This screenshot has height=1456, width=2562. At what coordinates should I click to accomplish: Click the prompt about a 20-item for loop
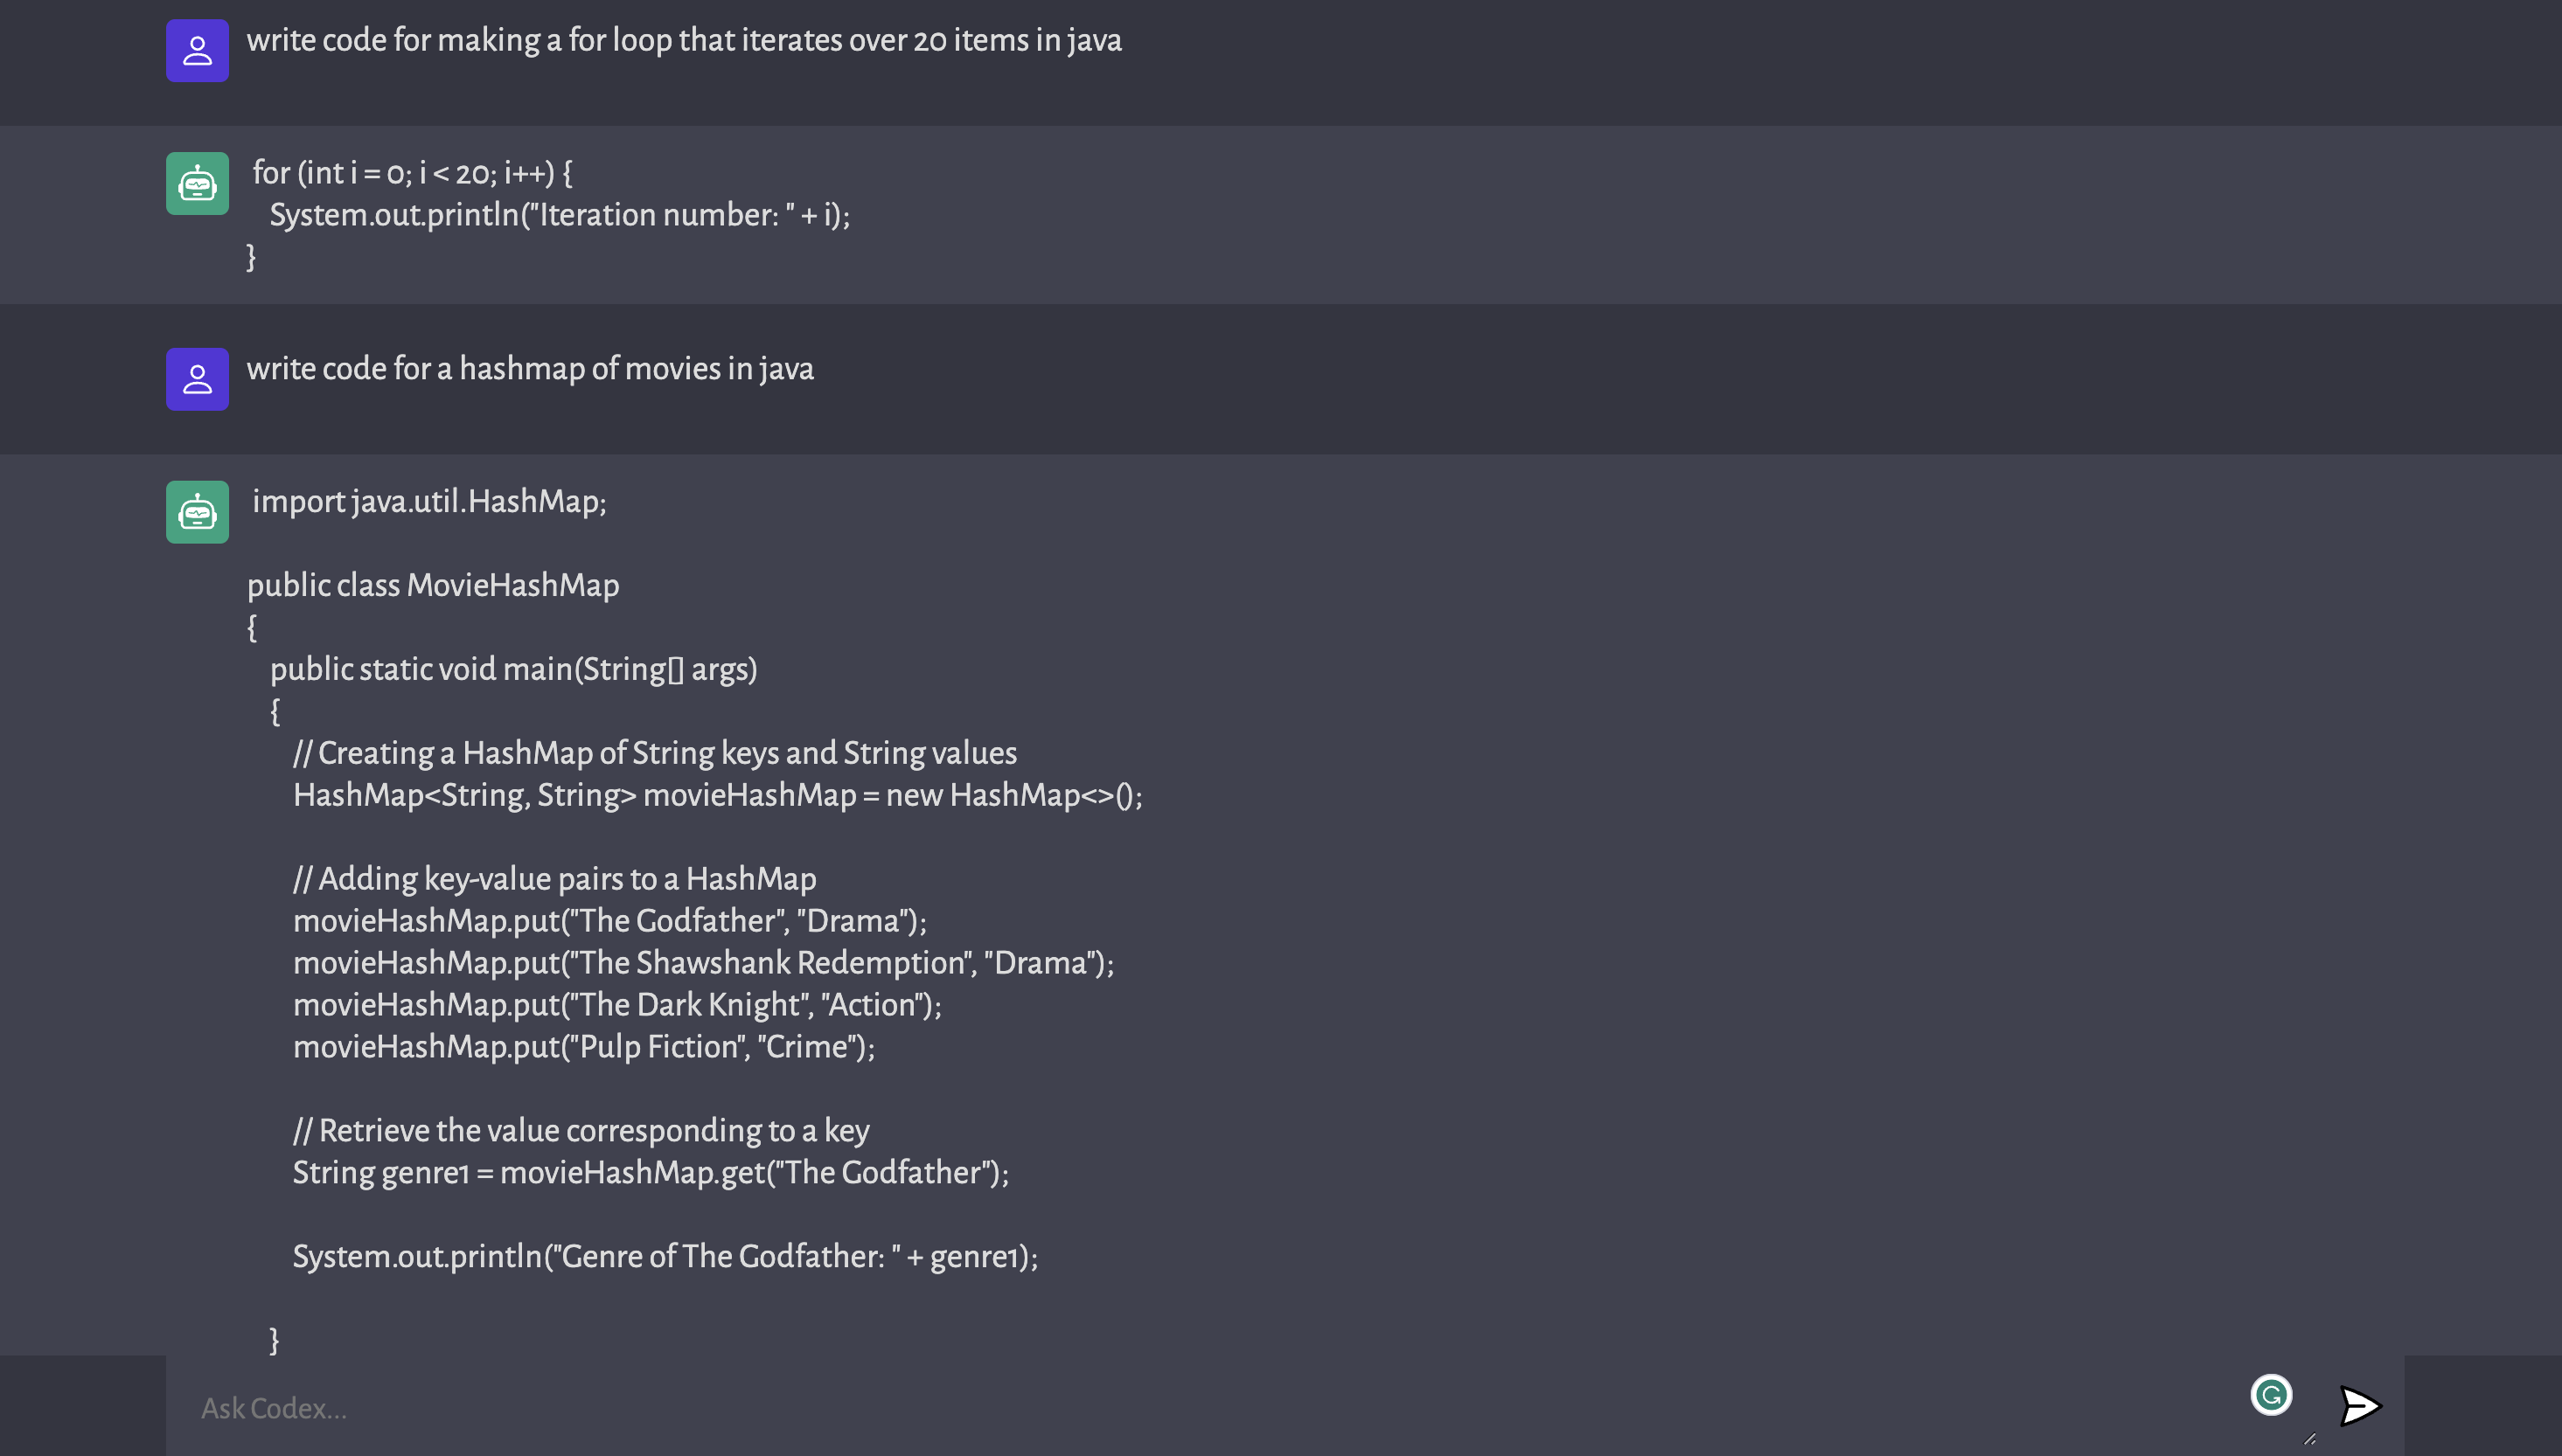pyautogui.click(x=685, y=40)
